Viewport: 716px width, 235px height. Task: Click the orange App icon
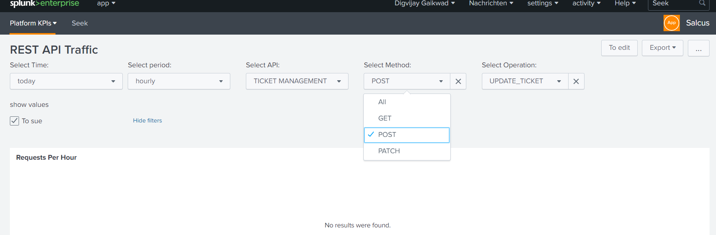tap(671, 23)
